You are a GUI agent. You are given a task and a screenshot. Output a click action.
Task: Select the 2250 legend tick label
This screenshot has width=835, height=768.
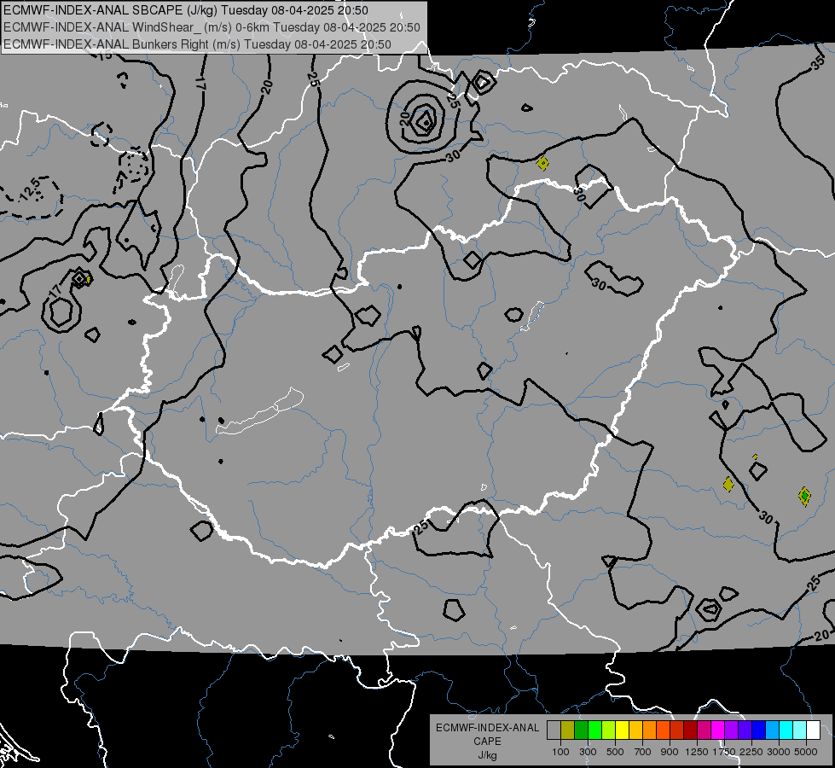coord(751,752)
